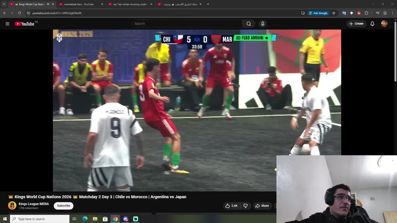Image resolution: width=397 pixels, height=223 pixels.
Task: Bookmark this page with the star
Action: click(334, 13)
